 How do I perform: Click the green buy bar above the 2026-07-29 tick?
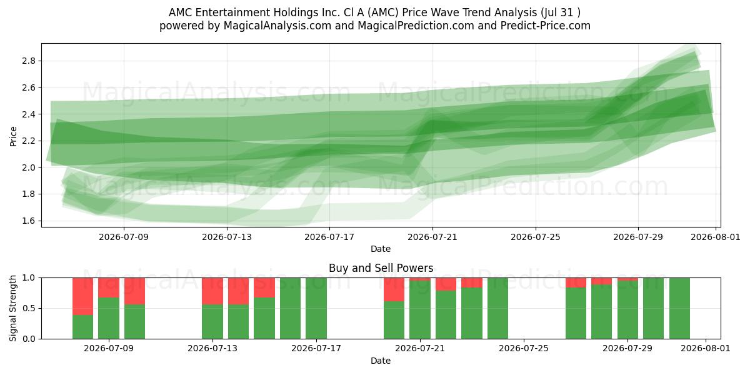627,310
